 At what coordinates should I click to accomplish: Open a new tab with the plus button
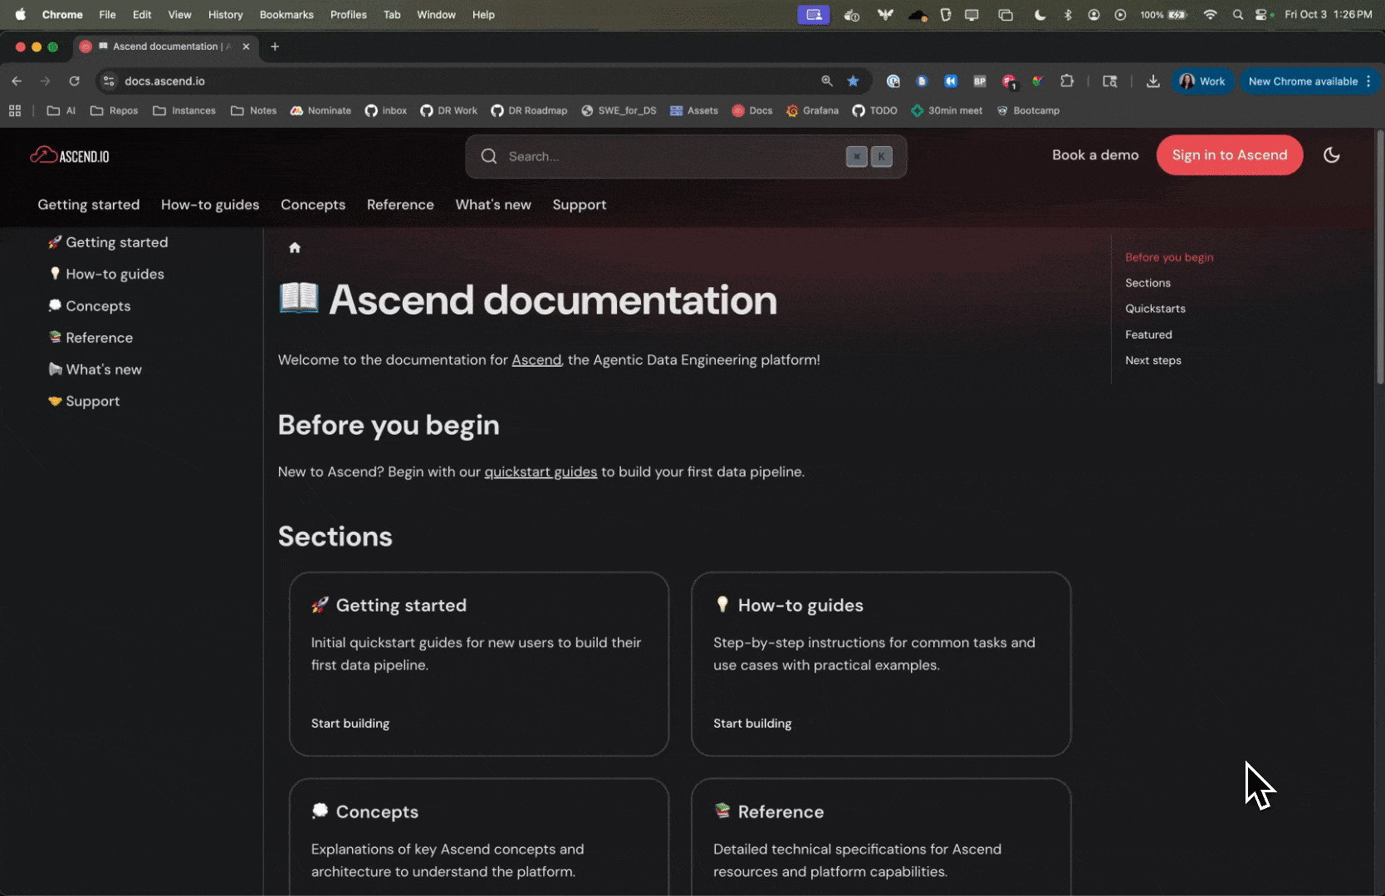tap(275, 46)
